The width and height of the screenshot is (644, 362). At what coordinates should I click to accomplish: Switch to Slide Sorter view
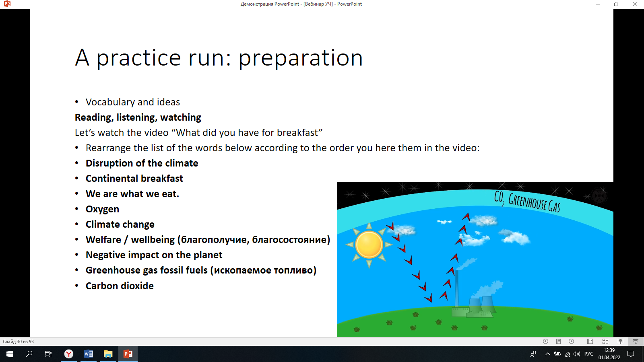605,341
